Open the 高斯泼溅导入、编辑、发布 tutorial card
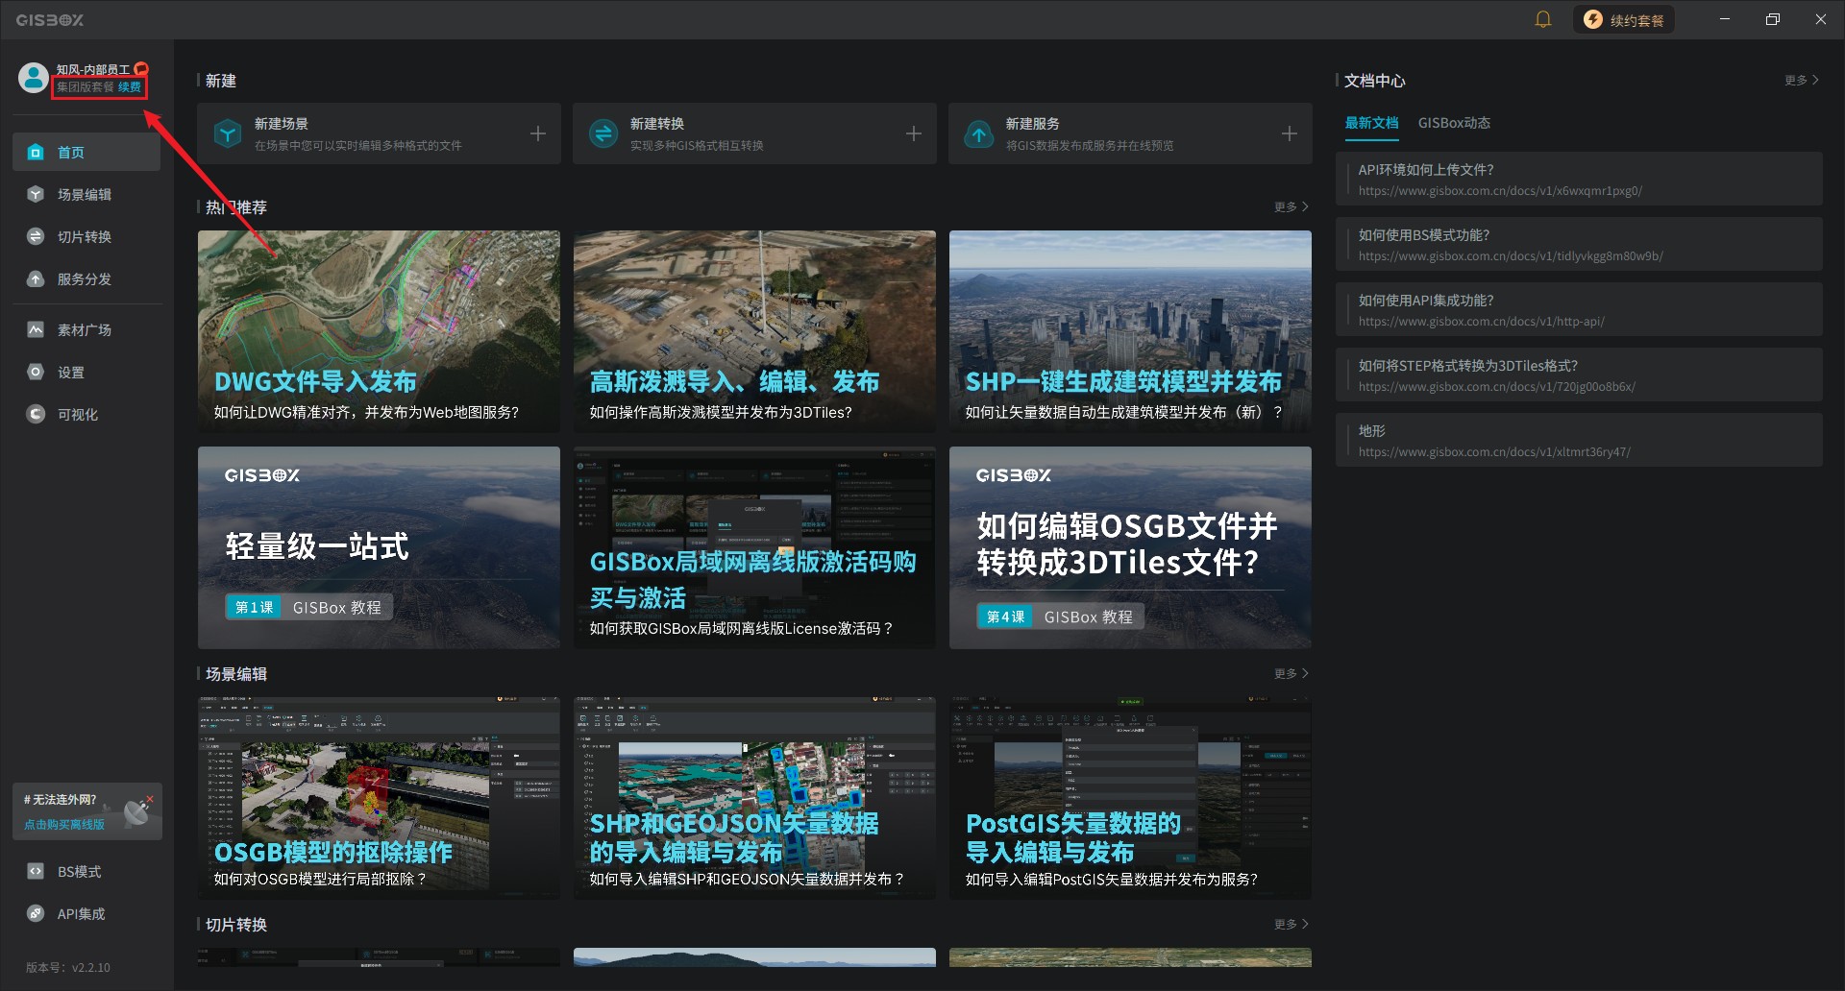The width and height of the screenshot is (1845, 991). (754, 331)
